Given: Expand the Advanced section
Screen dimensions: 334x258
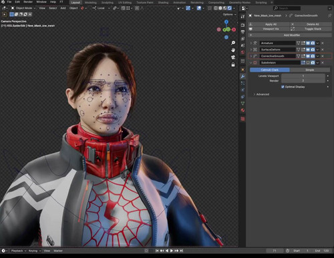Looking at the screenshot, I should (261, 94).
